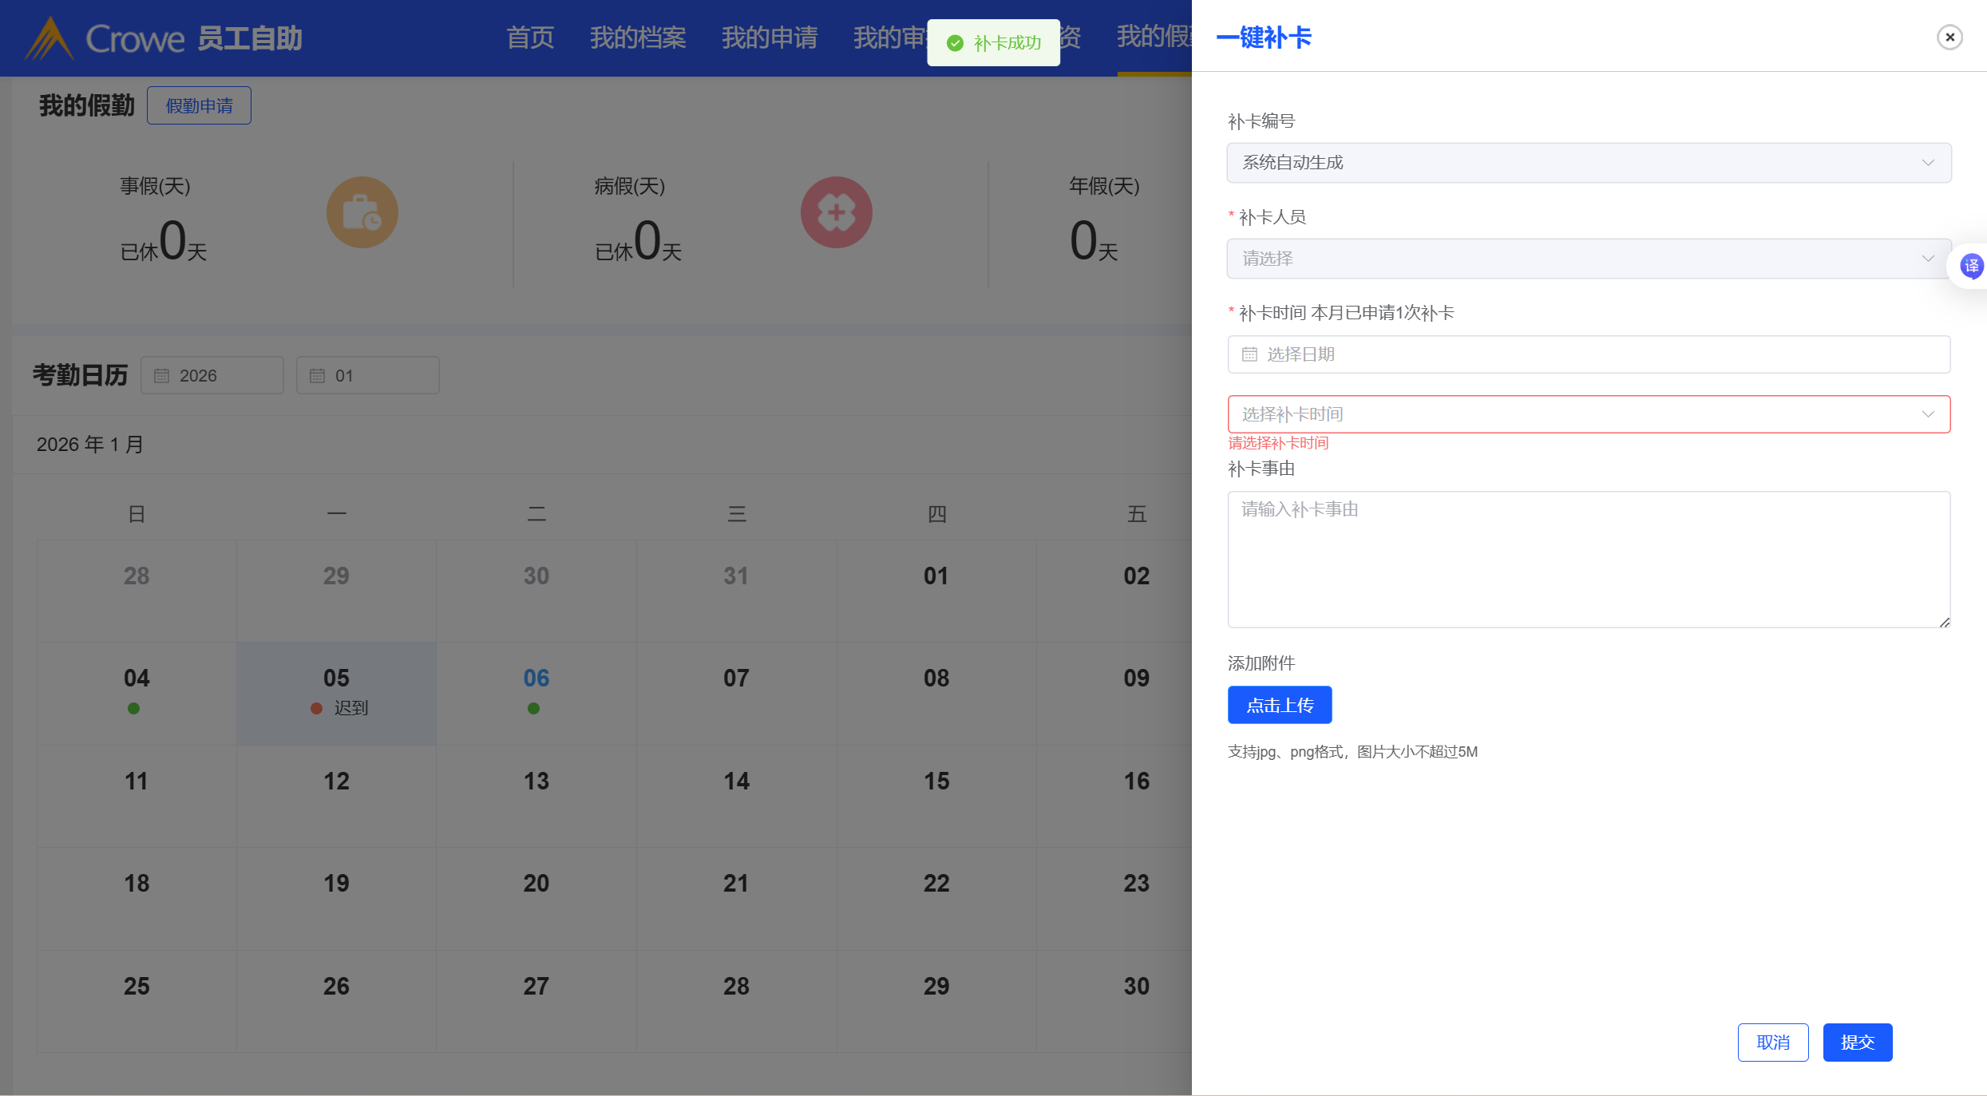Screen dimensions: 1987x1096
Task: Click the Crowe logo icon
Action: tap(49, 38)
